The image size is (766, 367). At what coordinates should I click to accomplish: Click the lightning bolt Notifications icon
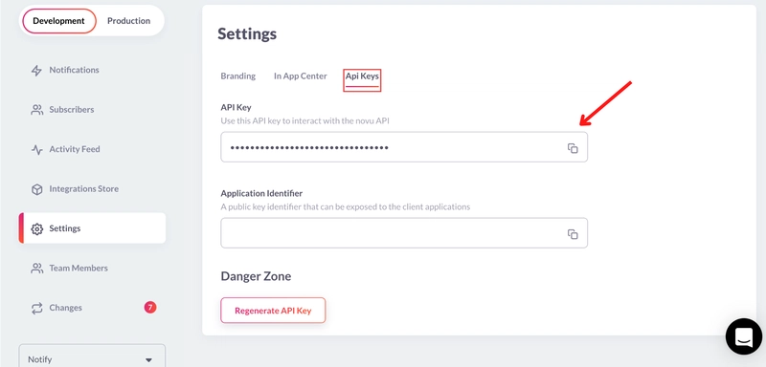click(x=36, y=70)
